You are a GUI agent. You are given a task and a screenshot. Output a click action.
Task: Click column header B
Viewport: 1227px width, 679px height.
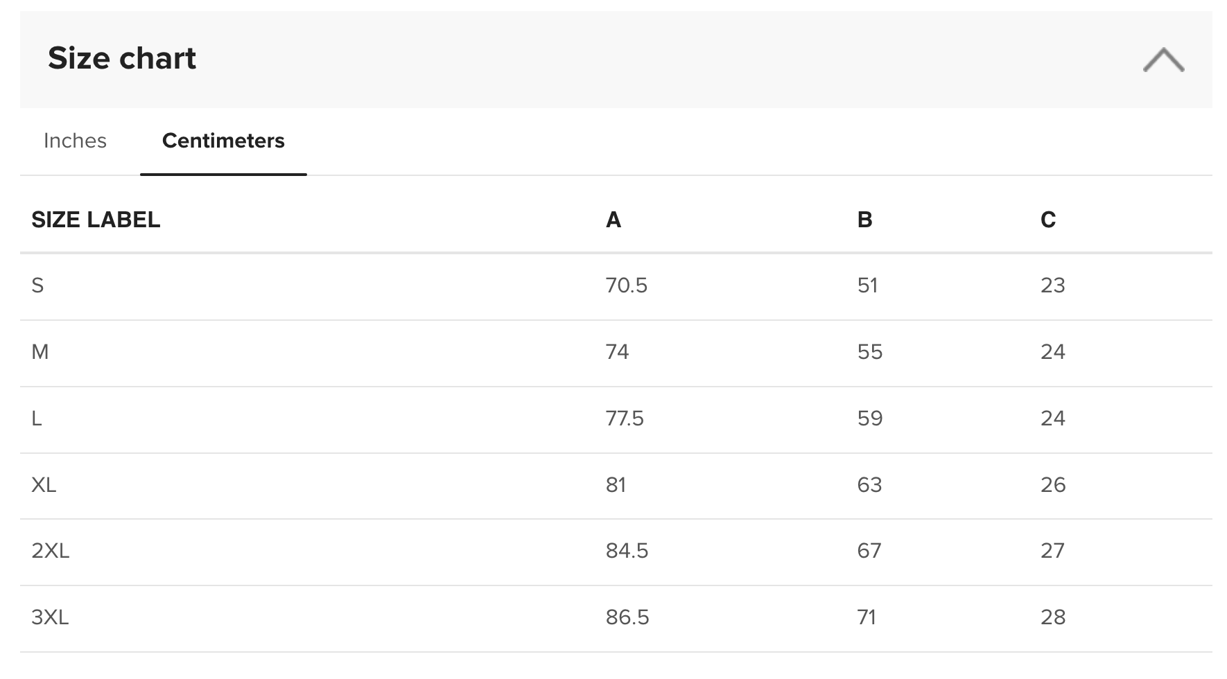click(864, 220)
